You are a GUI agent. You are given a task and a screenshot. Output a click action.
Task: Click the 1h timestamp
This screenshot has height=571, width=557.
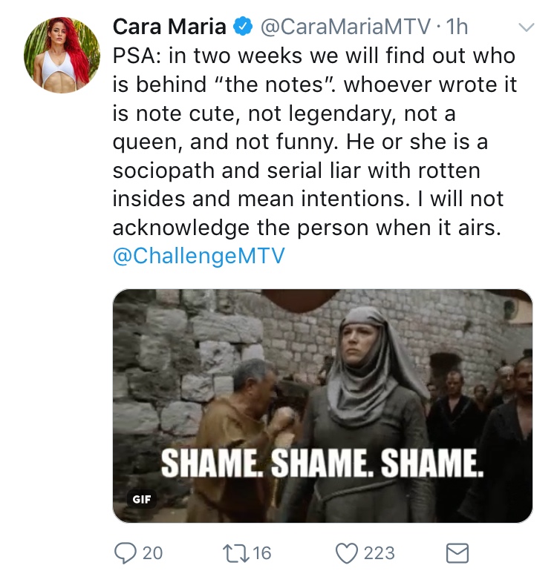[457, 27]
